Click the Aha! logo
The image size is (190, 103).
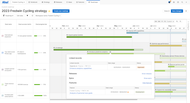(x=5, y=2)
